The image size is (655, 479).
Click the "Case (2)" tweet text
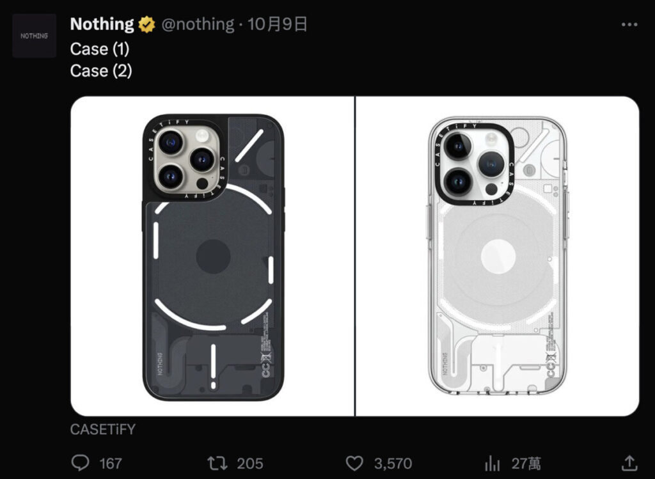(x=100, y=70)
